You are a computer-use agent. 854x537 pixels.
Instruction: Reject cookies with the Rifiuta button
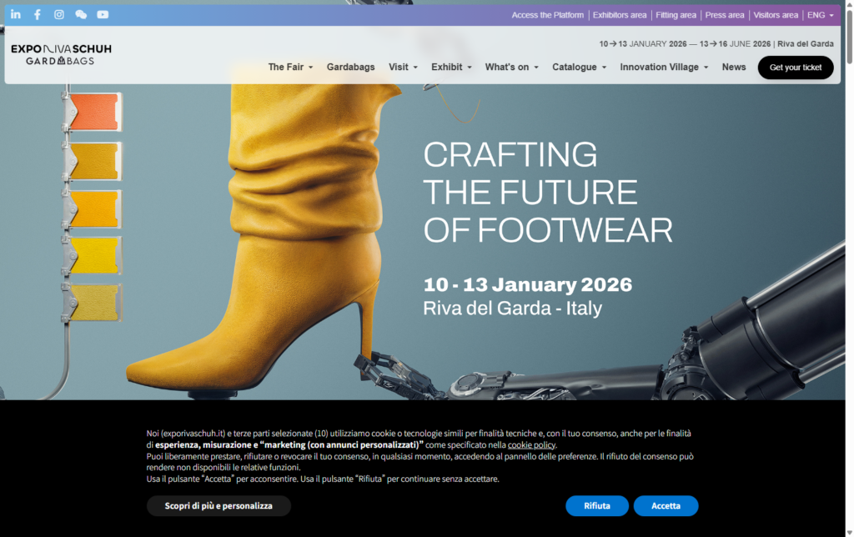point(596,506)
